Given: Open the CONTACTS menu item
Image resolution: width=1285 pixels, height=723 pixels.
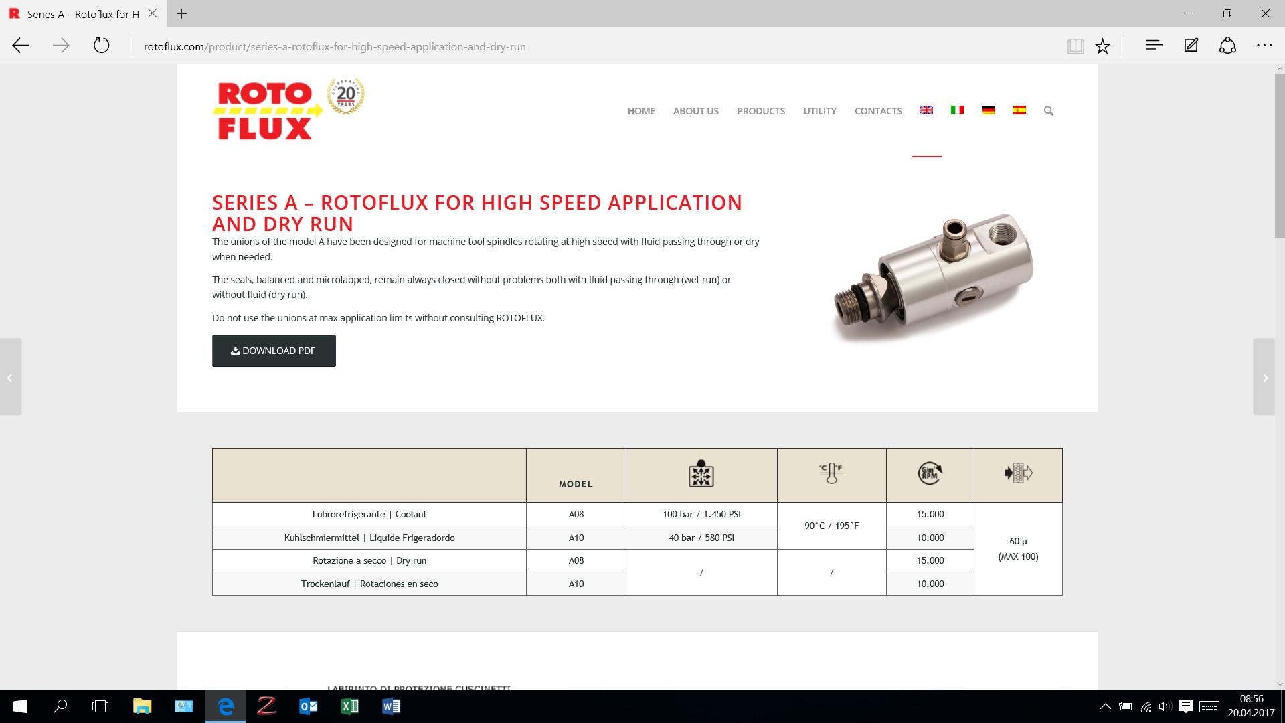Looking at the screenshot, I should [x=878, y=111].
